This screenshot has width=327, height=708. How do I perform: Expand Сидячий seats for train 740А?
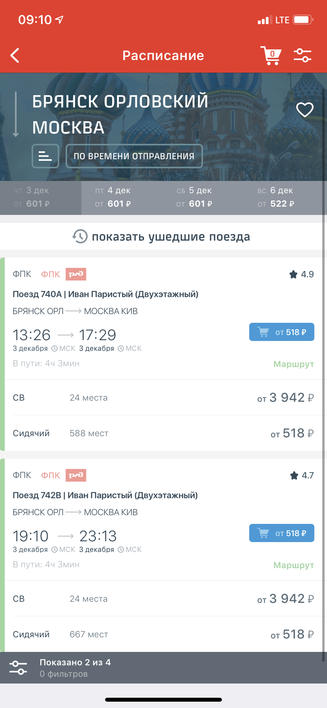[x=163, y=433]
